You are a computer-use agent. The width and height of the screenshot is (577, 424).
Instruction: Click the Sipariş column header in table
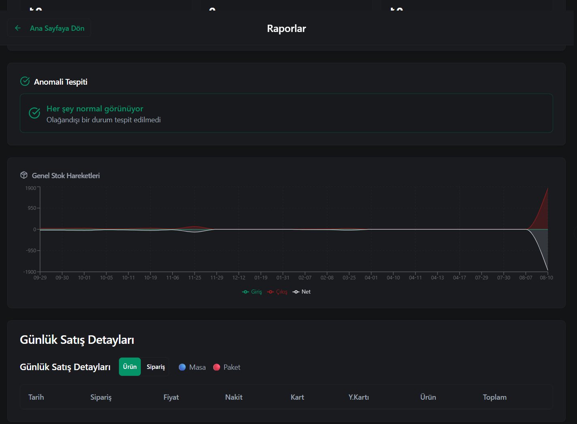(x=101, y=397)
